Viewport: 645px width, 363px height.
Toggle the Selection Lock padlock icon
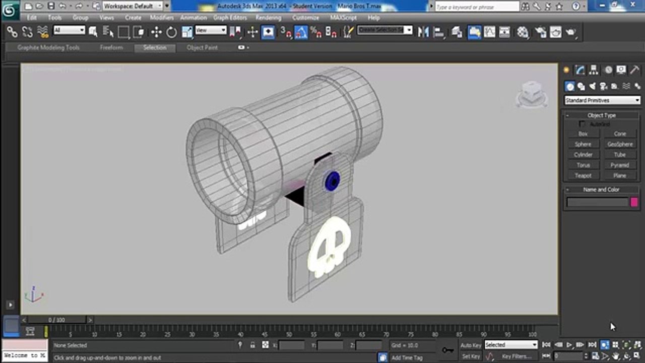click(x=253, y=345)
